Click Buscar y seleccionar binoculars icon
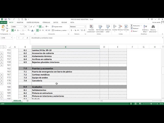The width and height of the screenshot is (164, 123). tap(153, 27)
